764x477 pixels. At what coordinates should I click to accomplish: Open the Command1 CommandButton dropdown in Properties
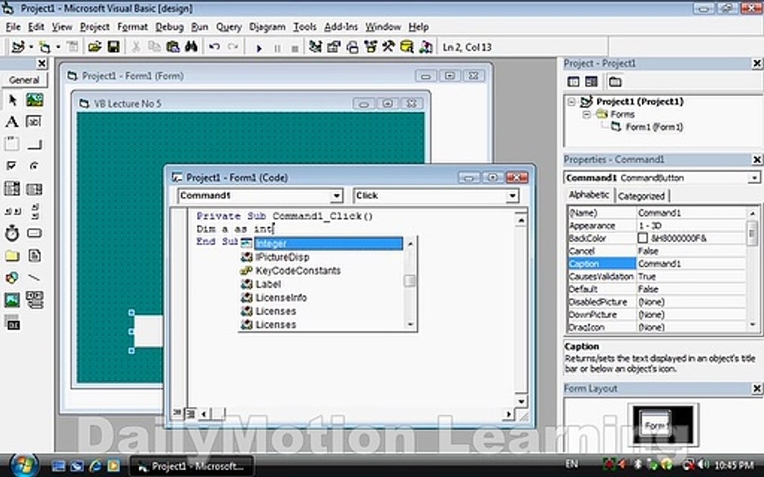pos(754,178)
